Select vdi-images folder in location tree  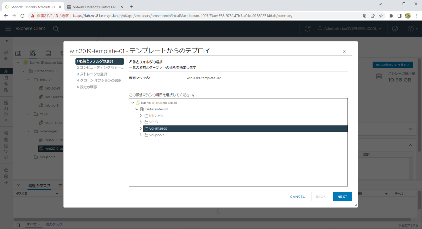[245, 129]
